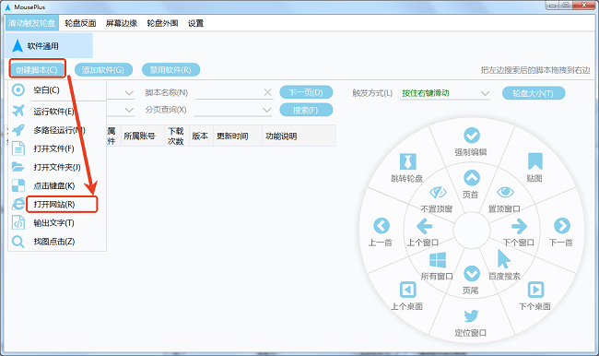Expand the partially hidden dropdown left of 脚本名称

click(x=129, y=93)
